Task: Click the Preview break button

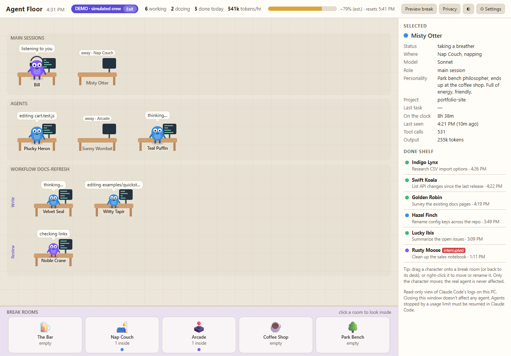Action: (x=419, y=9)
